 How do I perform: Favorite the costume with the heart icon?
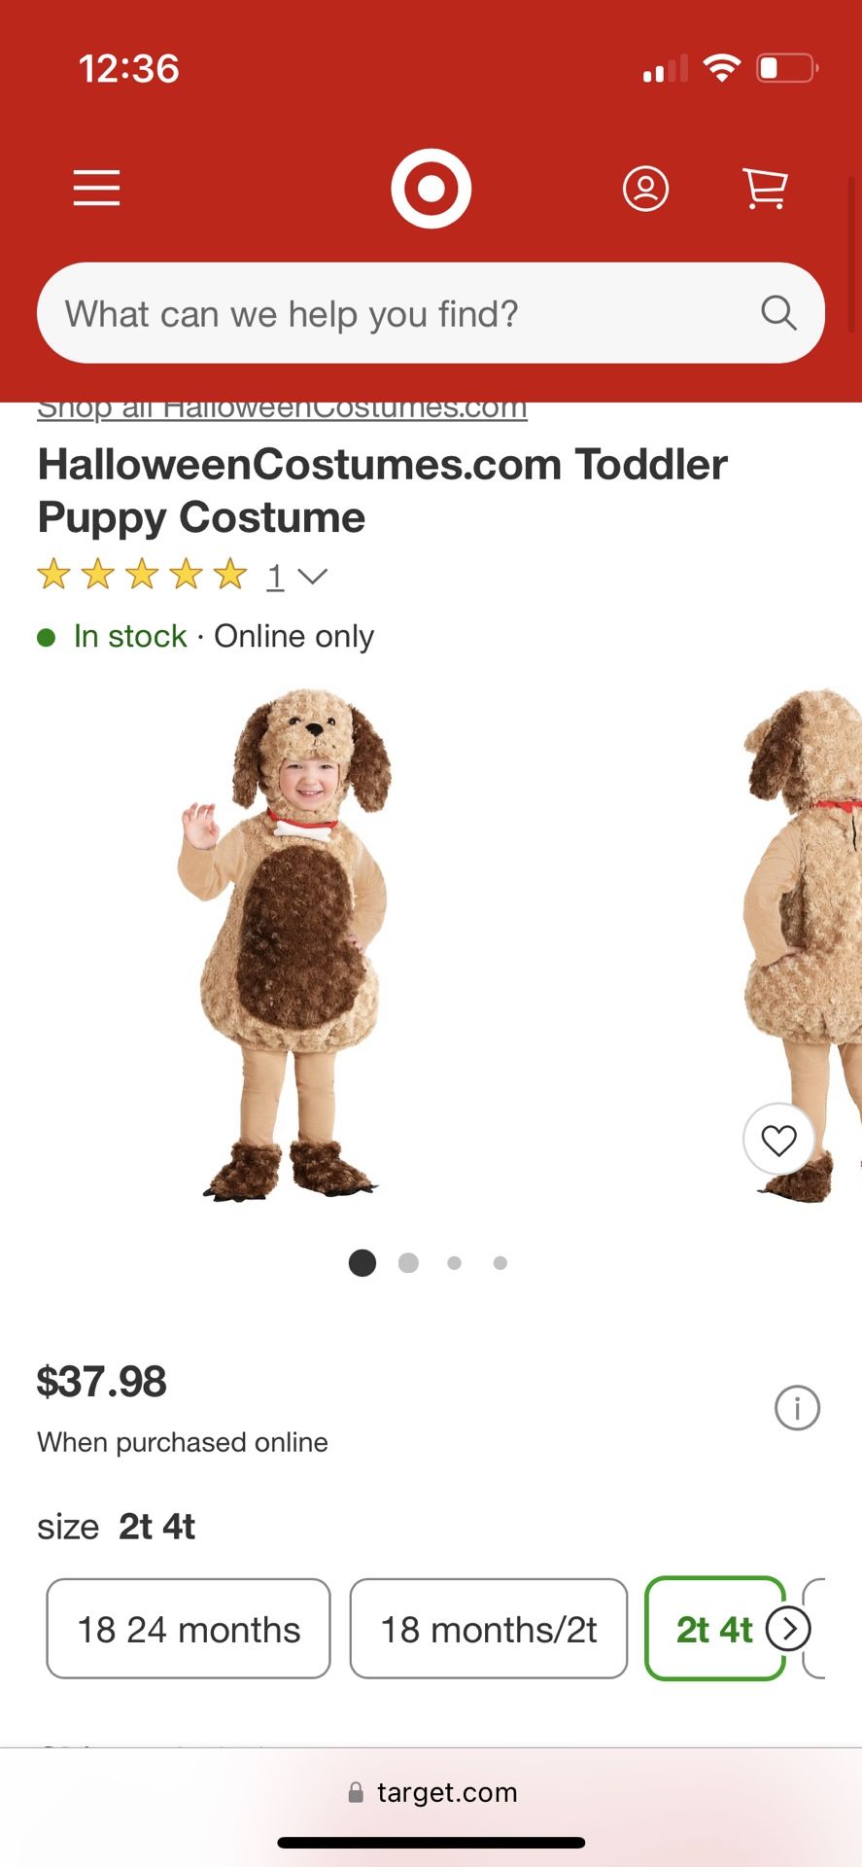pos(778,1140)
